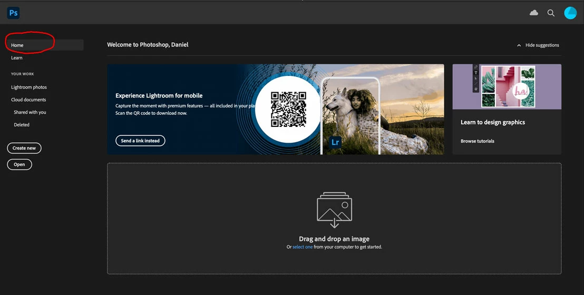Screen dimensions: 584x295
Task: Click the Lr Lightroom badge icon
Action: tap(335, 142)
